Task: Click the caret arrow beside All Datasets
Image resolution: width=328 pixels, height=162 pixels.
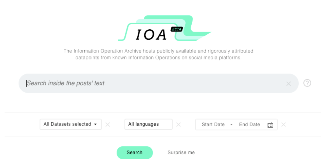Action: coord(95,125)
